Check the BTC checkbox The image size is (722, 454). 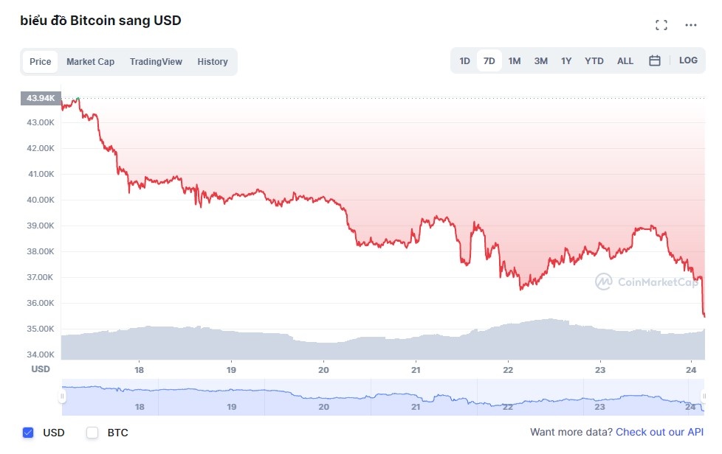coord(92,433)
